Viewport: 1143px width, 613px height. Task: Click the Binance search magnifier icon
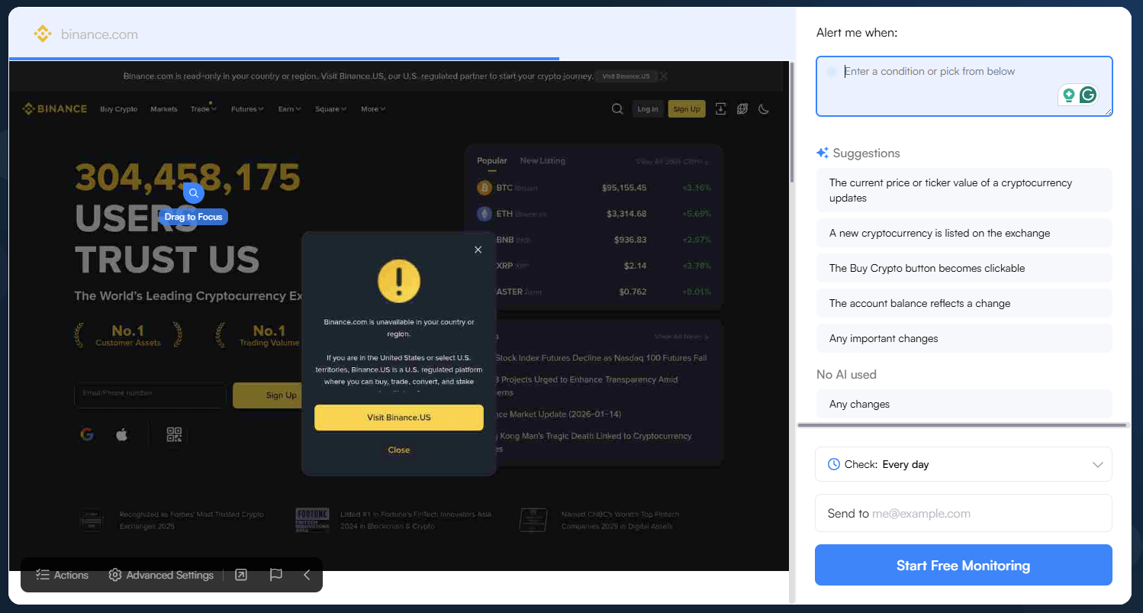(x=617, y=109)
